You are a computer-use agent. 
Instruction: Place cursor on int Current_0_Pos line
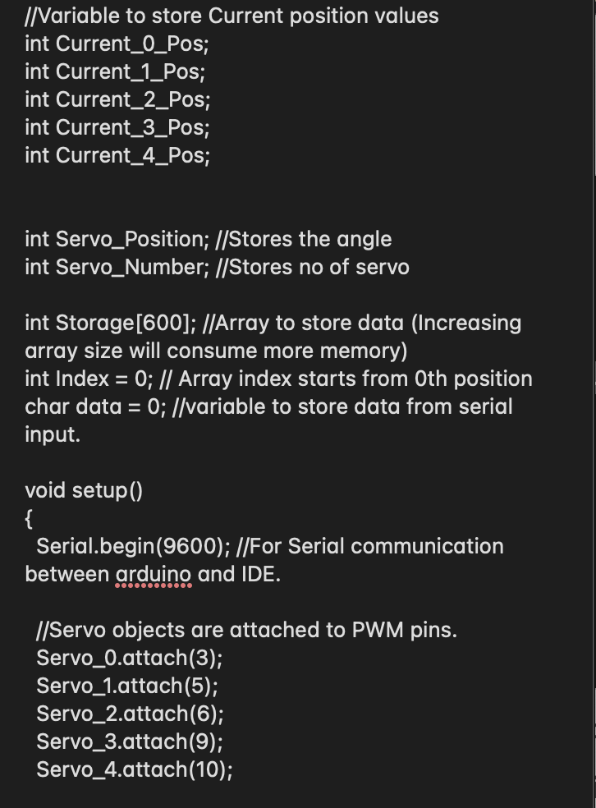(x=117, y=44)
